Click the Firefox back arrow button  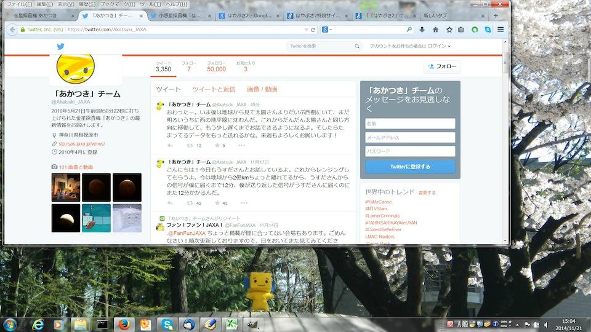point(12,30)
